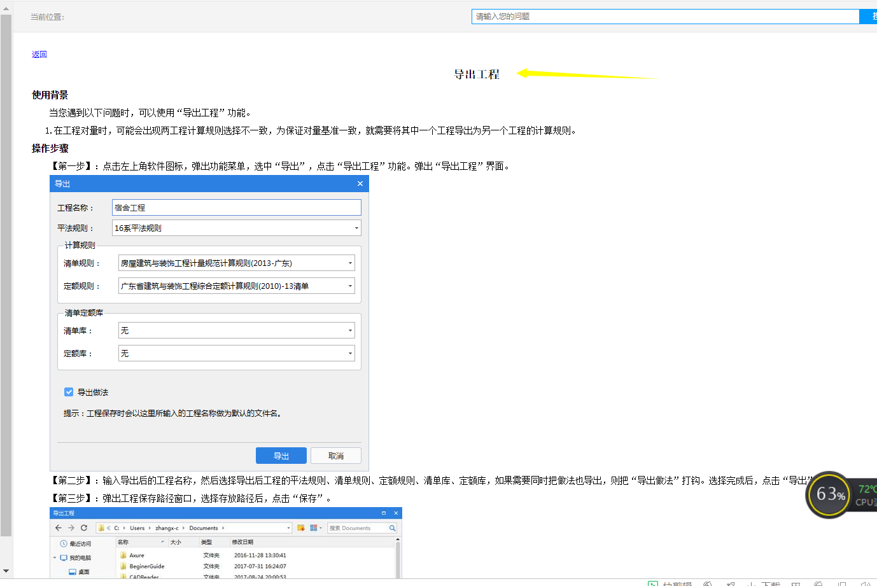Close the 导出工程 file dialog
877x586 pixels.
click(x=396, y=513)
